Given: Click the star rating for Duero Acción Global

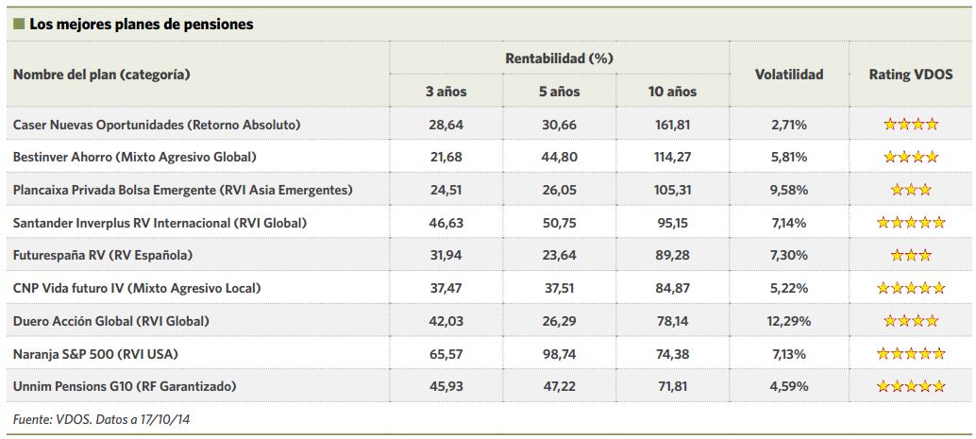Looking at the screenshot, I should [x=911, y=321].
